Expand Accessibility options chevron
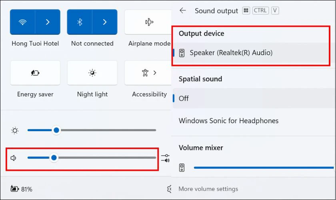Image resolution: width=336 pixels, height=200 pixels. click(155, 73)
